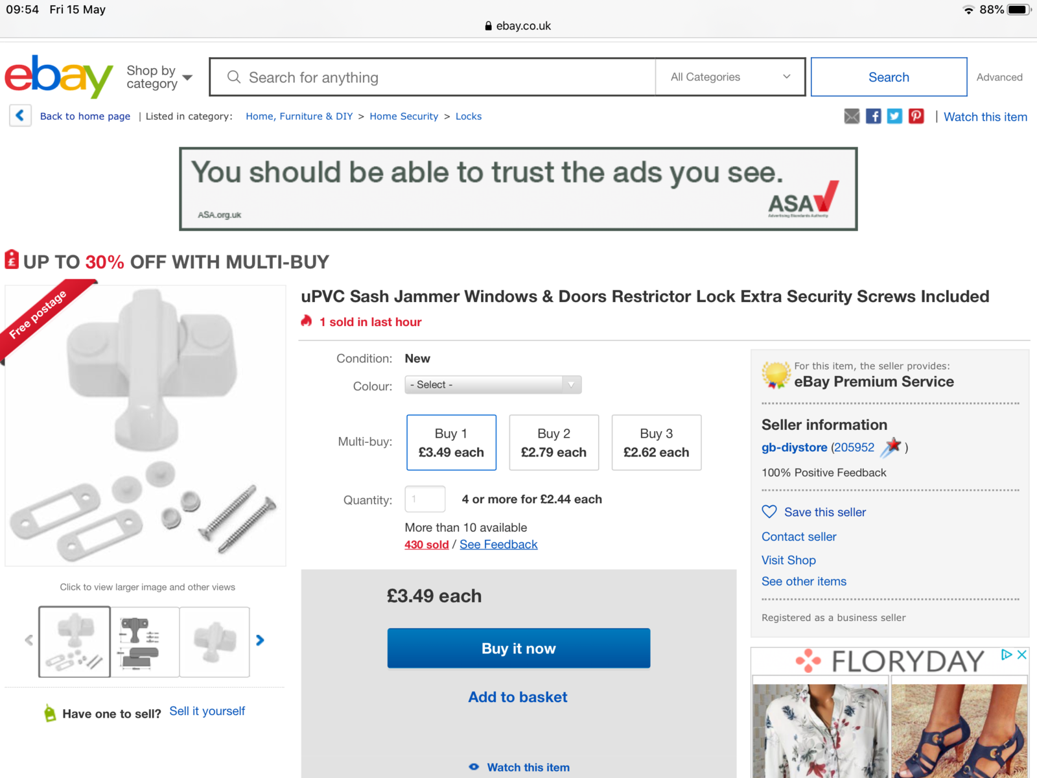Screen dimensions: 1037x778
Task: Click heart icon to save this seller
Action: pyautogui.click(x=769, y=512)
